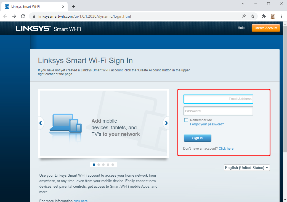Click the browser address bar URL
This screenshot has height=202, width=287.
84,16
